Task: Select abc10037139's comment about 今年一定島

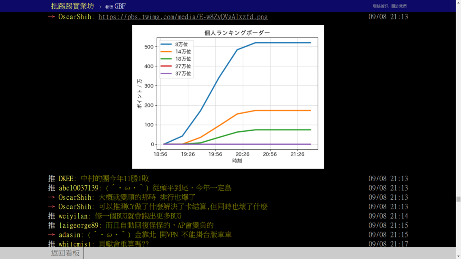Action: (168, 188)
